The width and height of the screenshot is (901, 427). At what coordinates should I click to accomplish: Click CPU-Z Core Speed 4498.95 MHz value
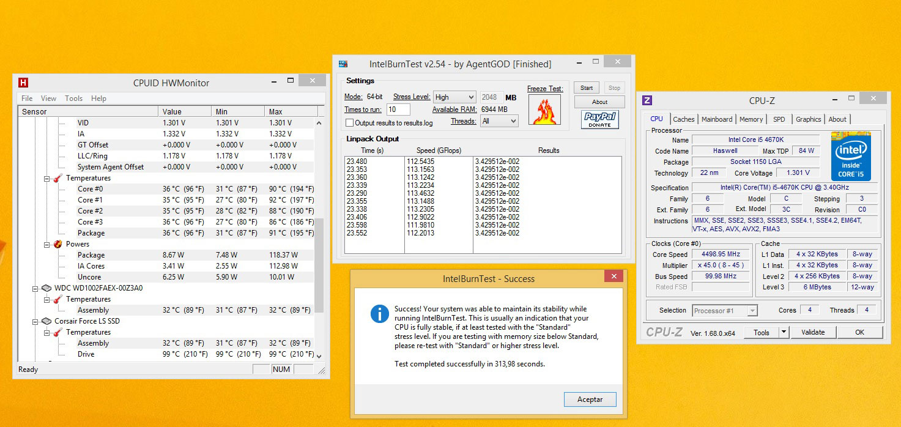721,254
